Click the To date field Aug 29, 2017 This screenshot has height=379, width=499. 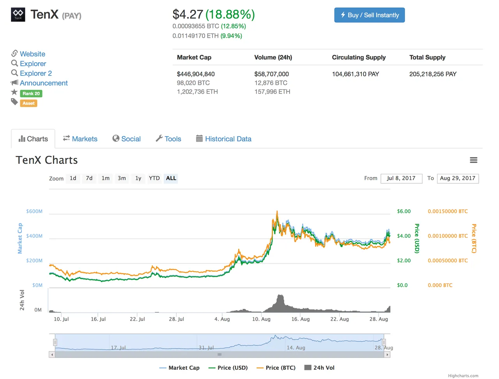point(458,178)
